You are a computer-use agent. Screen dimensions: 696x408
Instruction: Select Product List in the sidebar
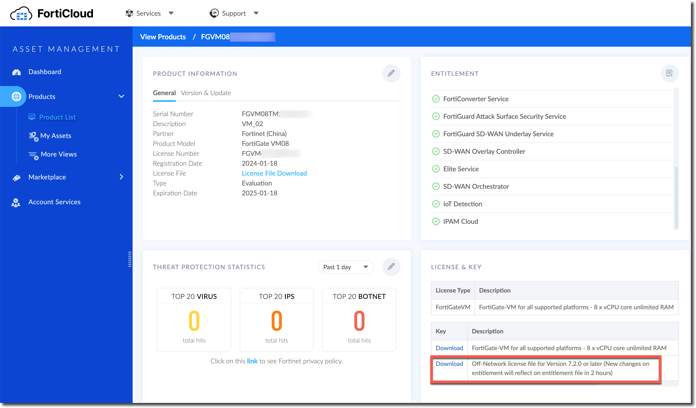[57, 117]
